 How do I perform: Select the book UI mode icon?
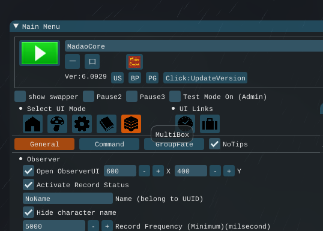click(x=106, y=124)
